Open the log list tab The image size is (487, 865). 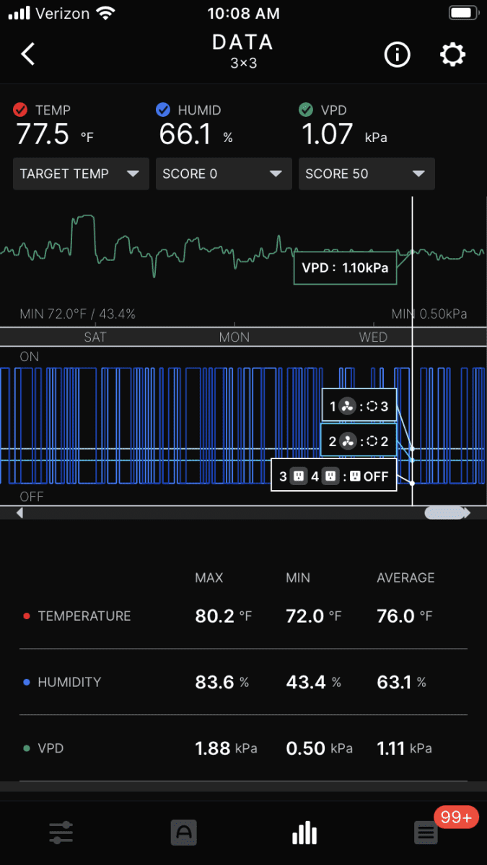426,834
